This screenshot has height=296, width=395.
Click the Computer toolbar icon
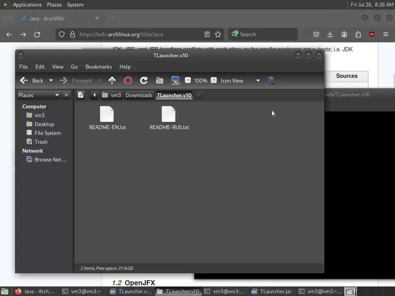[x=176, y=81]
